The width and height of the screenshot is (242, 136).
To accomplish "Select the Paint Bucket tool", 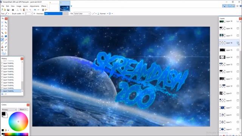I will 2,36.
